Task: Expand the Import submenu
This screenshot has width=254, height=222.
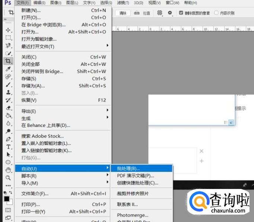Action: [x=63, y=183]
